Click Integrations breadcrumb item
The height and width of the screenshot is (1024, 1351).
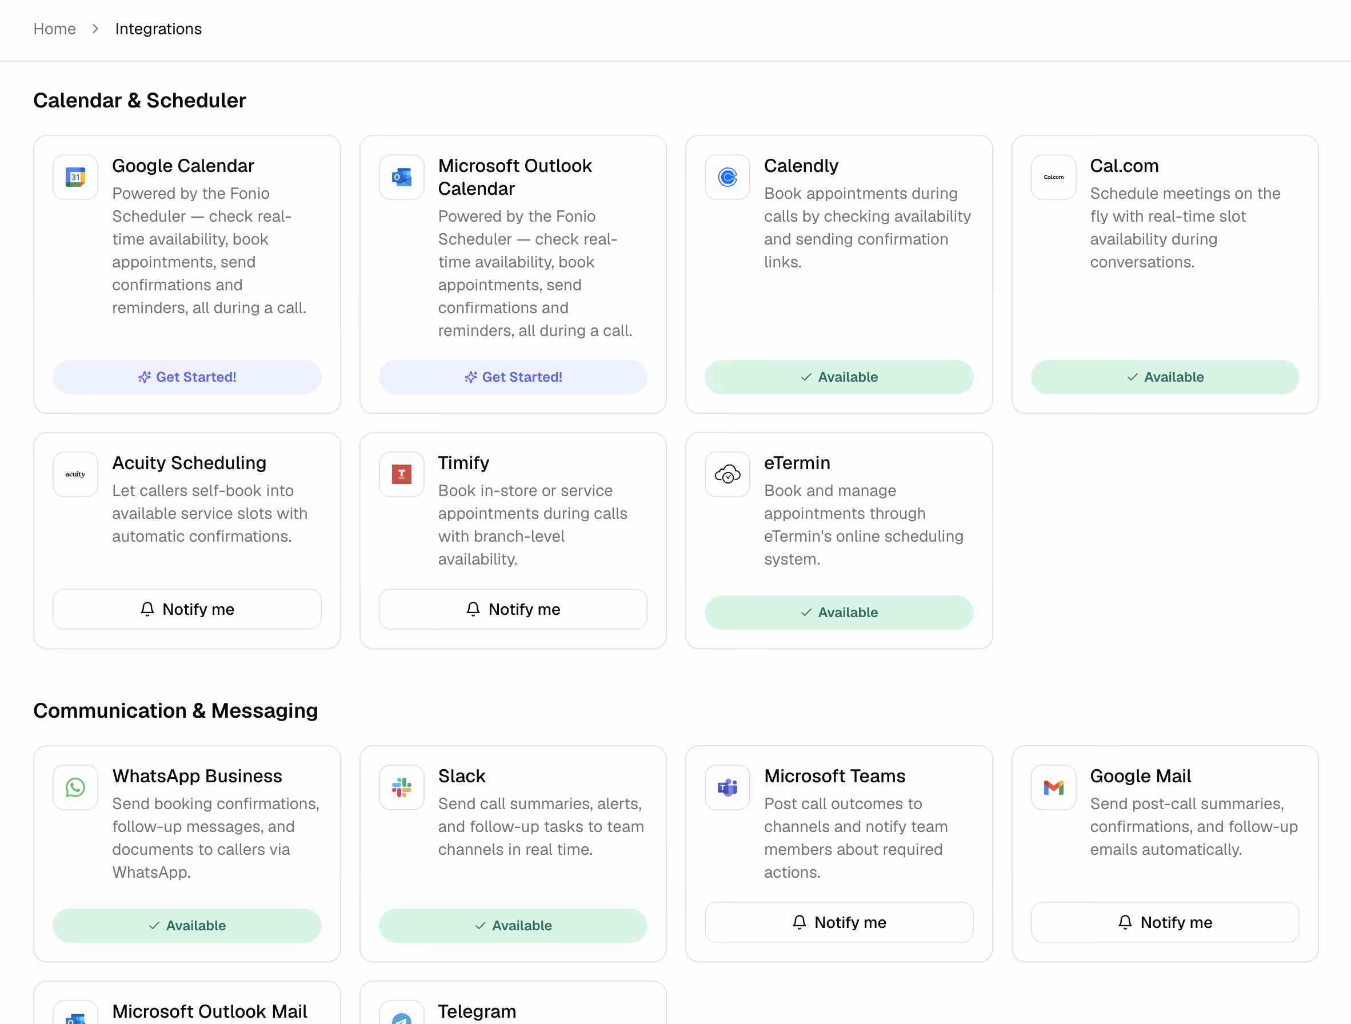(158, 29)
